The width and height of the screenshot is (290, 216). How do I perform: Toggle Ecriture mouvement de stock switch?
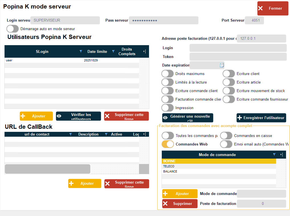(229, 91)
